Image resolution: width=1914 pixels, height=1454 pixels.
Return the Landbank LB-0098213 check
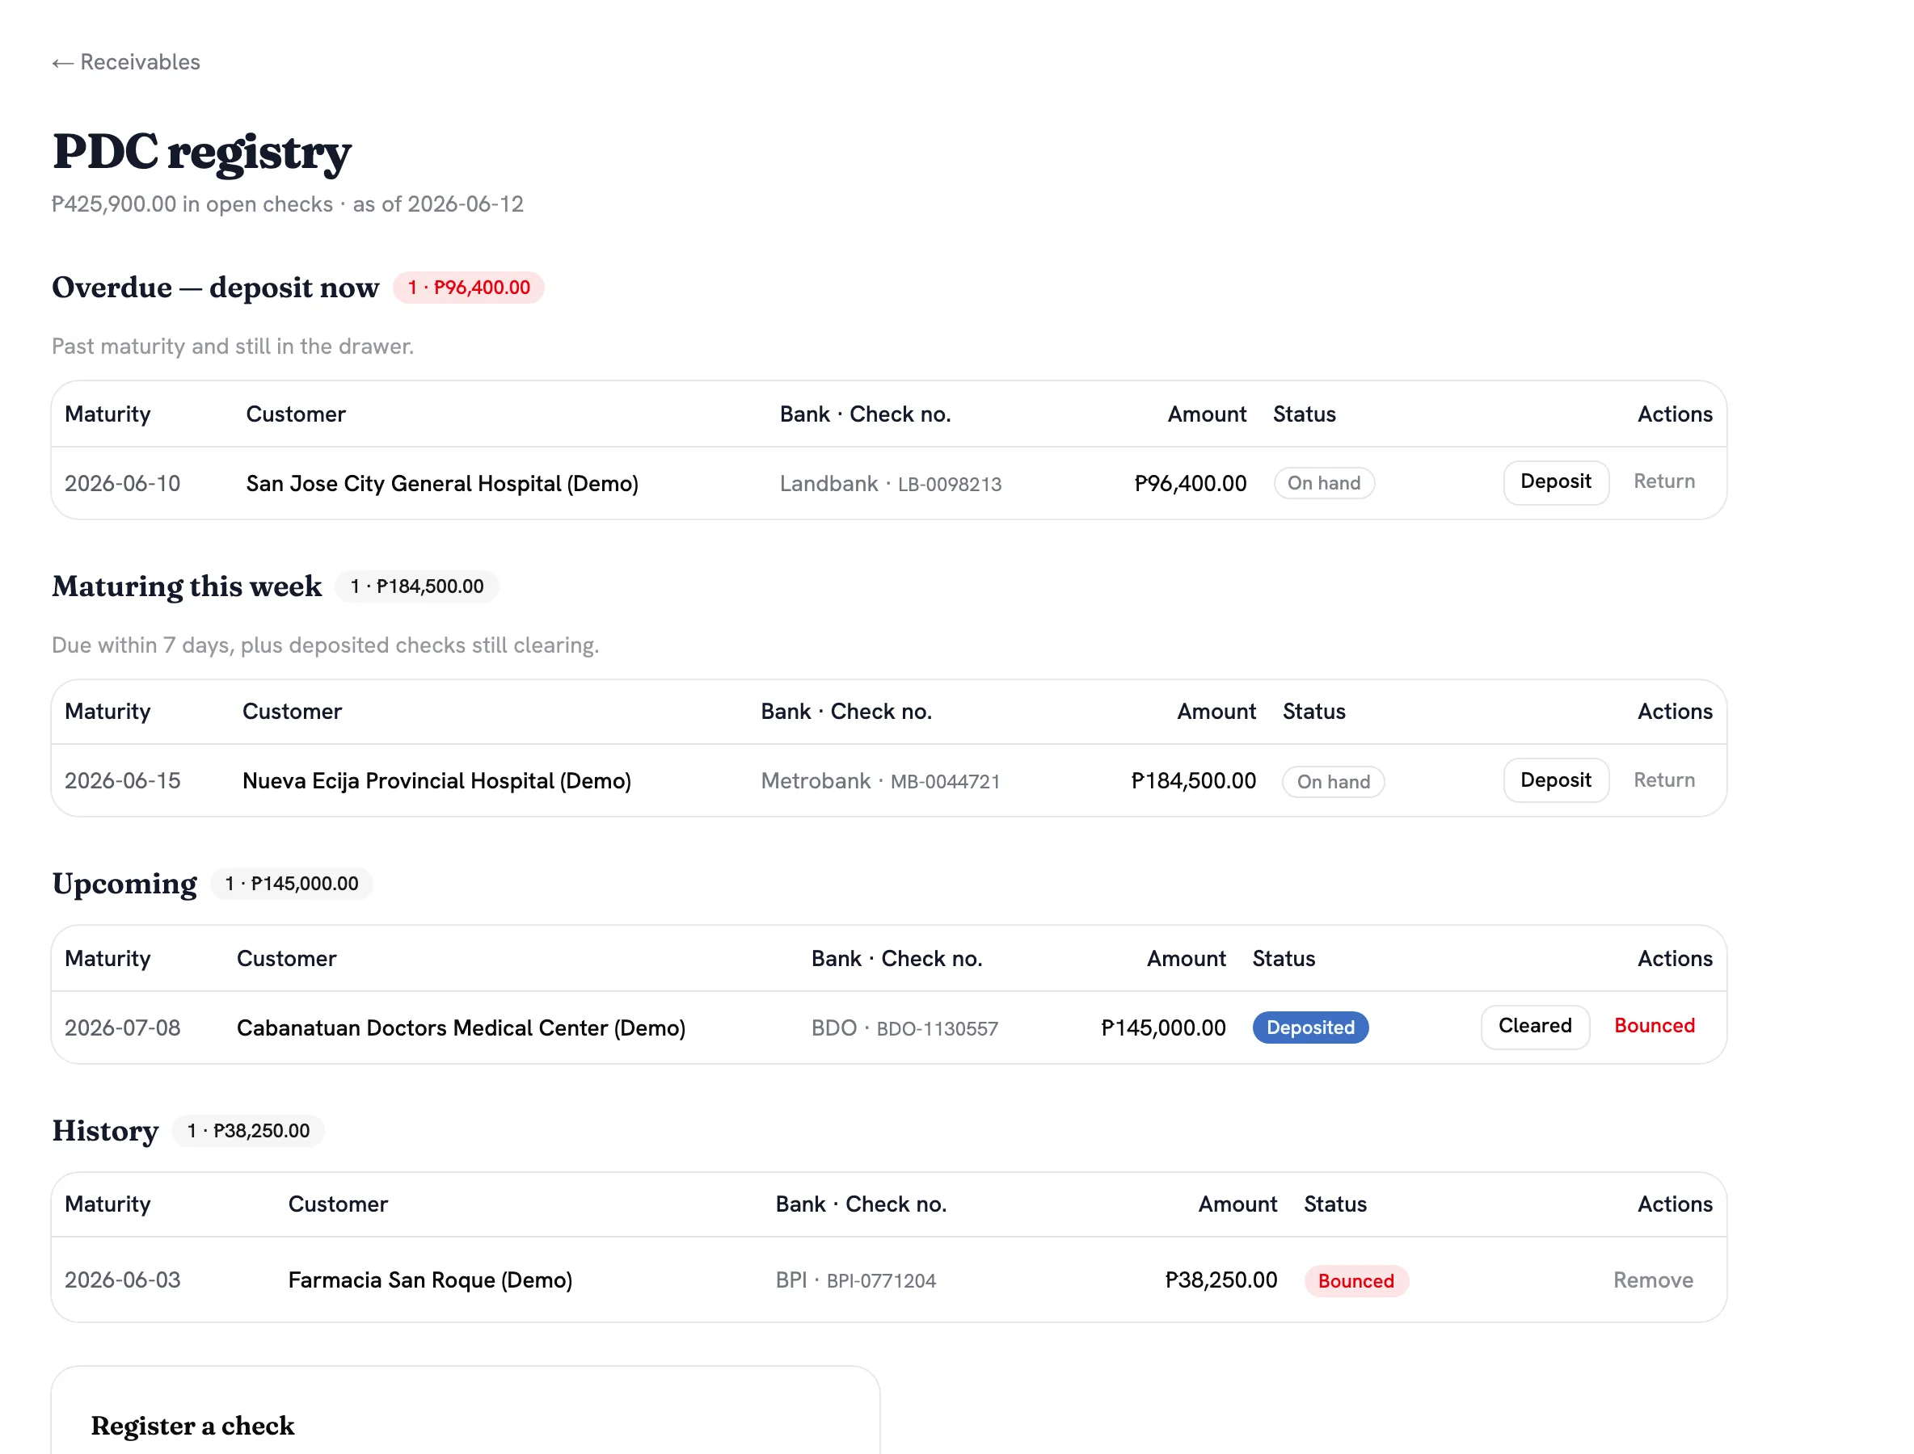click(1663, 481)
